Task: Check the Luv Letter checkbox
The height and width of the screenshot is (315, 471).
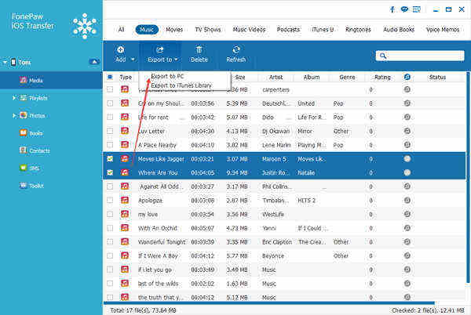Action: pyautogui.click(x=110, y=131)
